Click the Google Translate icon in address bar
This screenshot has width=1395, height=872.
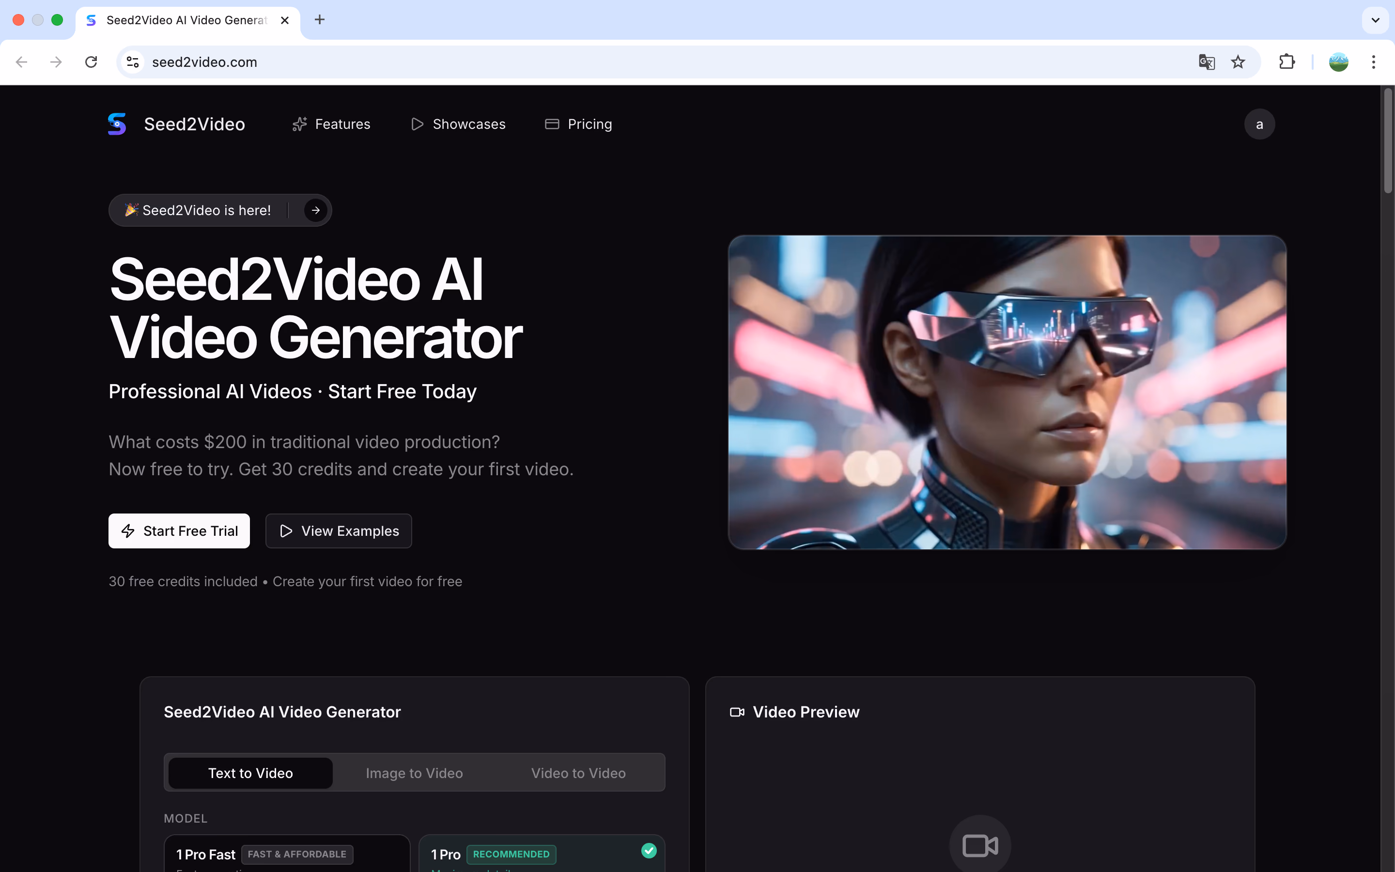click(1206, 62)
